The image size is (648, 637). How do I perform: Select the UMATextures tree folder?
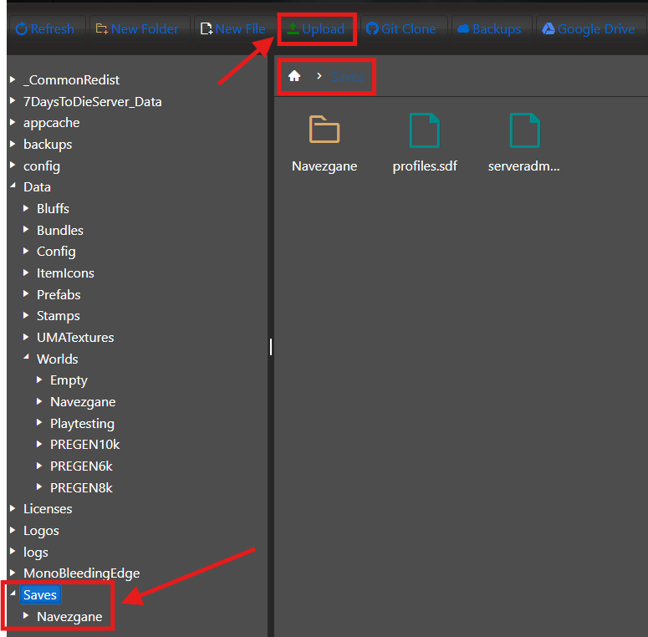click(x=75, y=338)
